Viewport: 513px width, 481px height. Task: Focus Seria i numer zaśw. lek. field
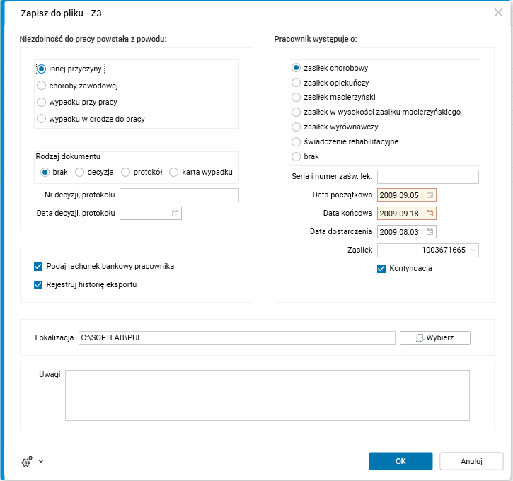(x=427, y=176)
